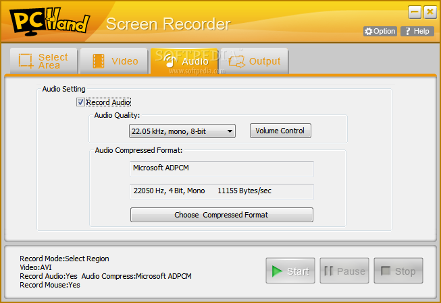Click the 22050 Hz, 4 Bit, Mono field
Image resolution: width=441 pixels, height=303 pixels.
point(222,191)
